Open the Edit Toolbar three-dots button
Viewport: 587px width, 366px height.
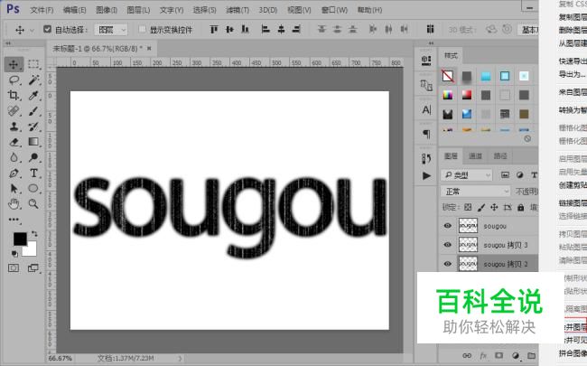click(x=14, y=220)
